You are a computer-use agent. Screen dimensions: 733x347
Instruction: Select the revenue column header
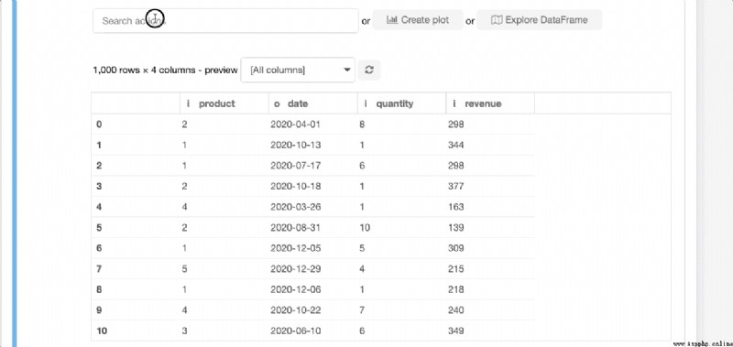pos(490,103)
